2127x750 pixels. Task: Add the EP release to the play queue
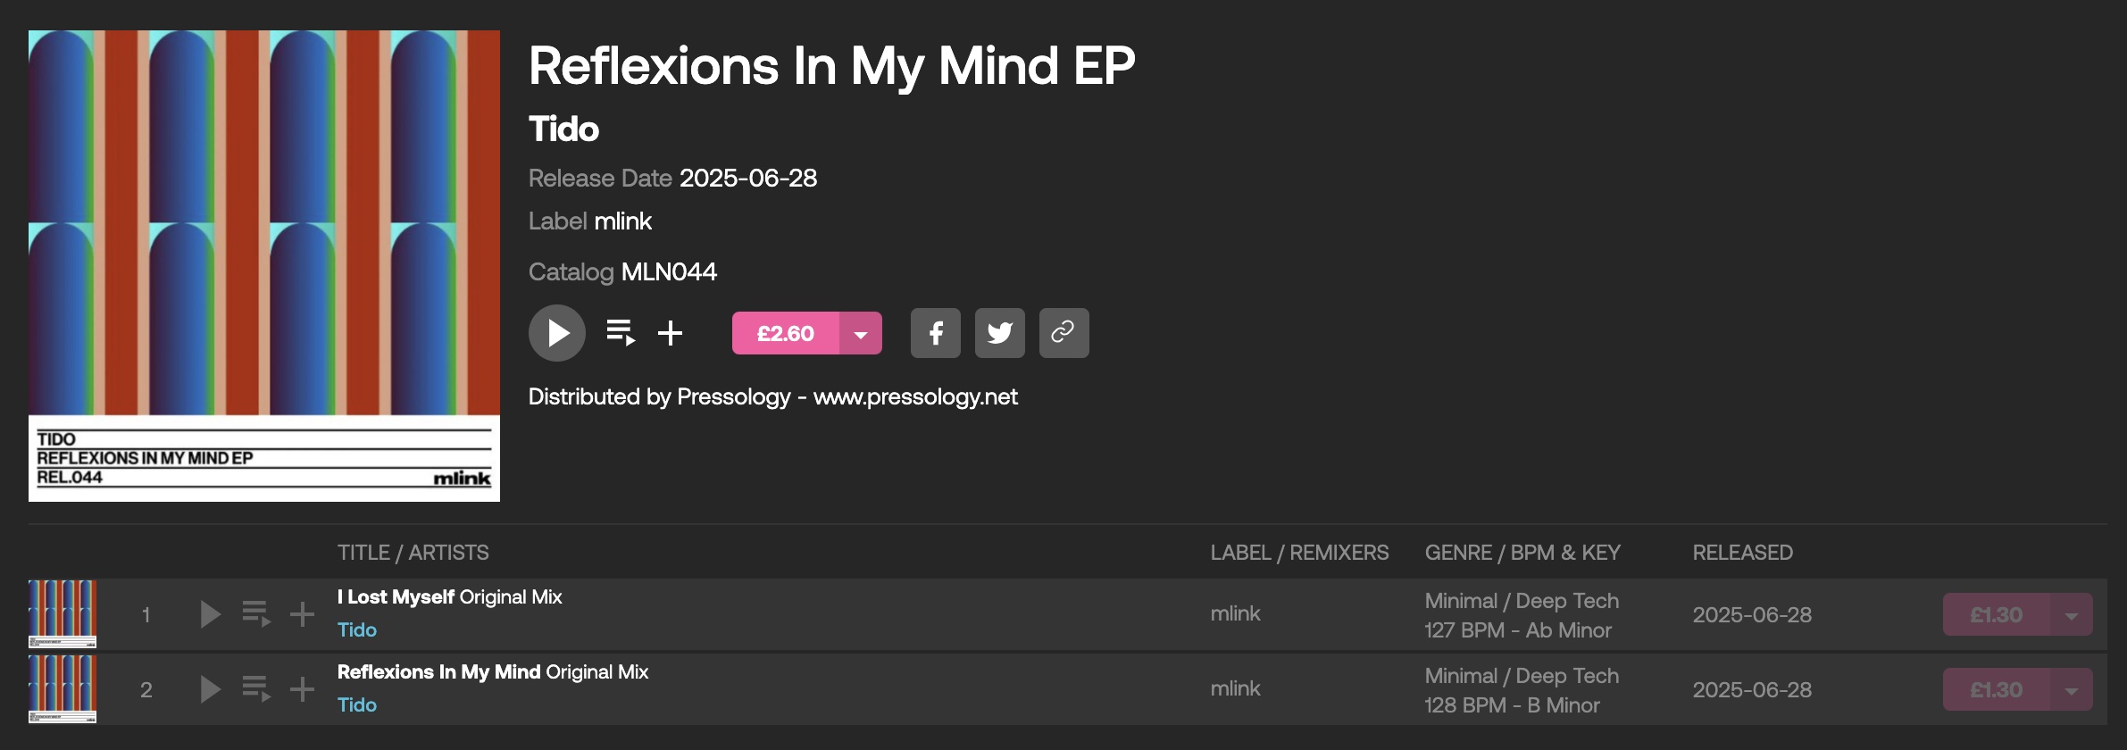click(x=621, y=333)
